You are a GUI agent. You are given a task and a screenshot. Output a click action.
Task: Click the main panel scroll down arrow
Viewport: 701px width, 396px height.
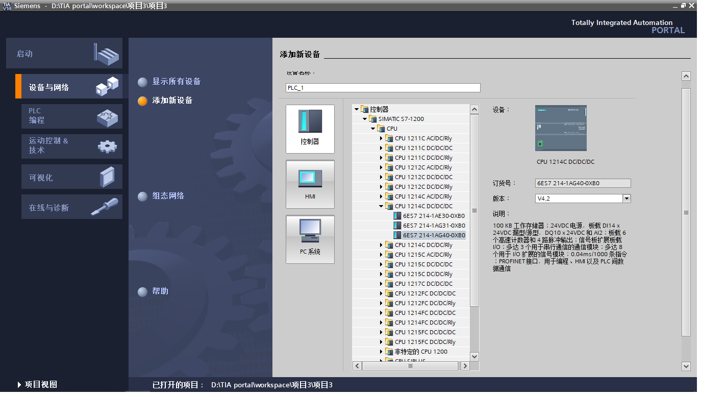[686, 366]
